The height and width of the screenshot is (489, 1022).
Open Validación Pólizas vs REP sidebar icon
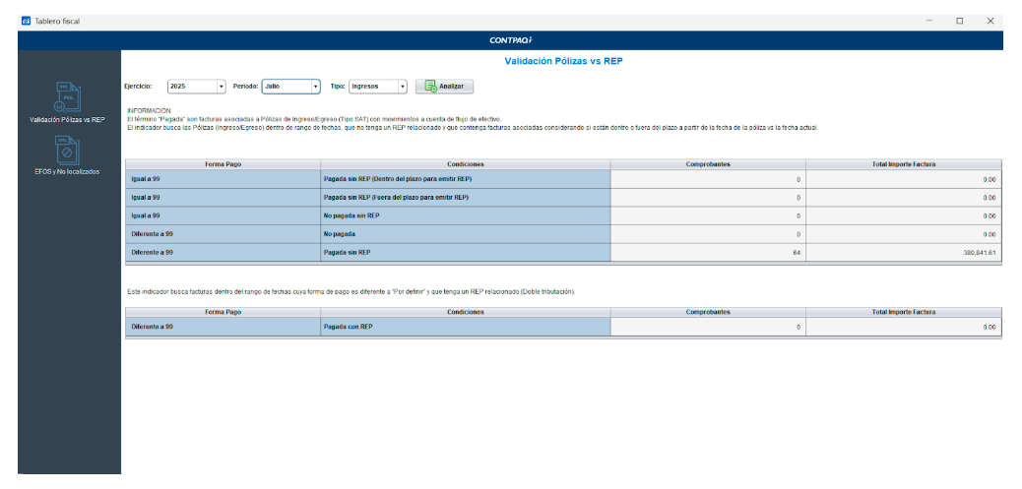[x=67, y=97]
